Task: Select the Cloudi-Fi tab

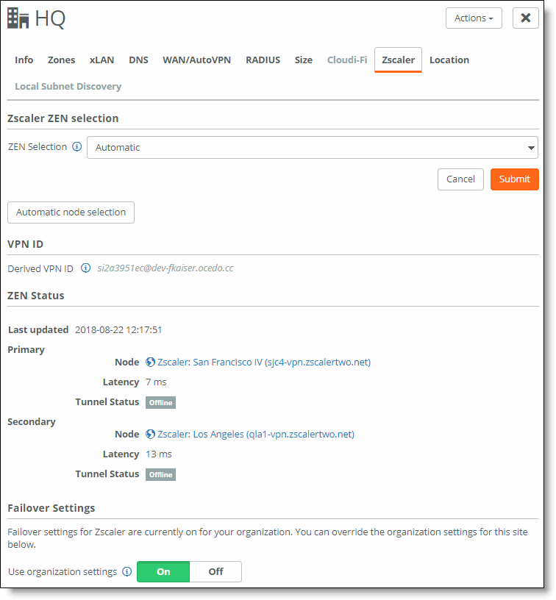Action: tap(347, 60)
